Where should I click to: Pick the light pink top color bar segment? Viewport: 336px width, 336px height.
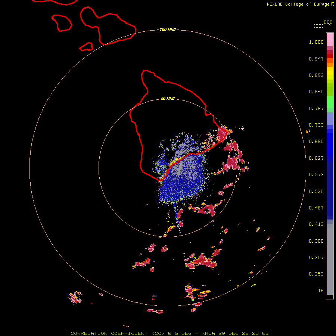coord(330,40)
